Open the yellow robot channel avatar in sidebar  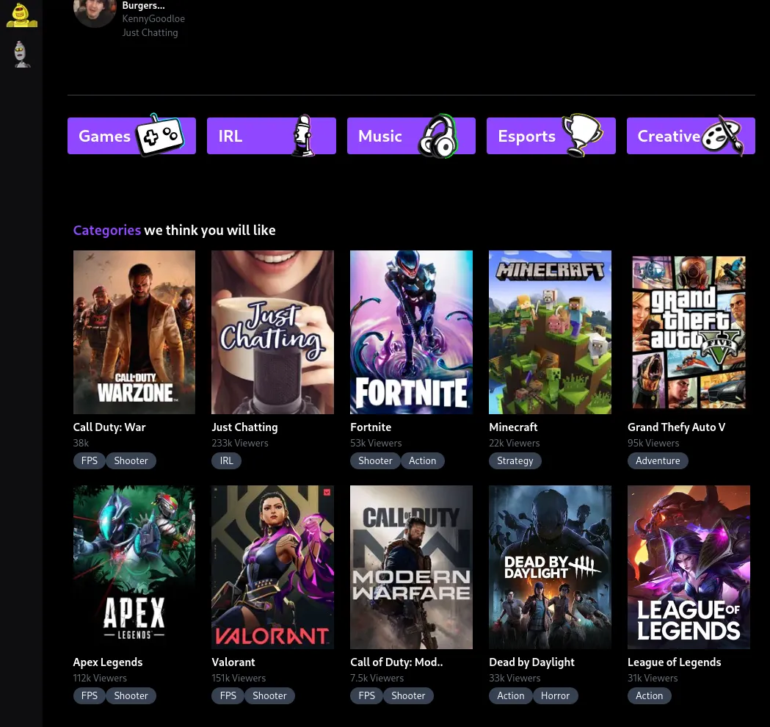click(x=21, y=15)
